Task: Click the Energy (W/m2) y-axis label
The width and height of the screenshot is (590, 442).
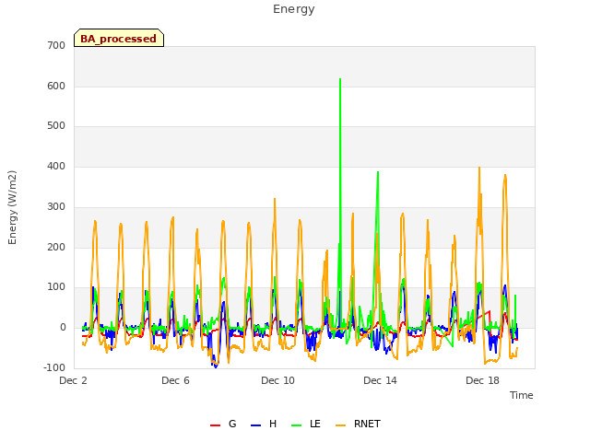Action: [12, 207]
